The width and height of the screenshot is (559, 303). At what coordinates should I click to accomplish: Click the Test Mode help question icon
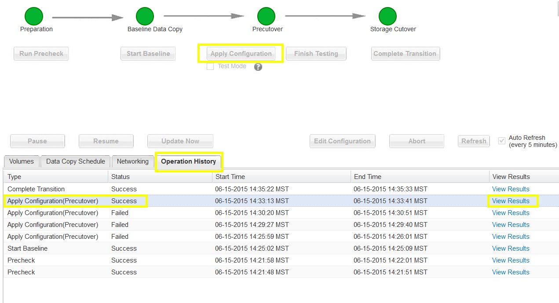[x=258, y=67]
